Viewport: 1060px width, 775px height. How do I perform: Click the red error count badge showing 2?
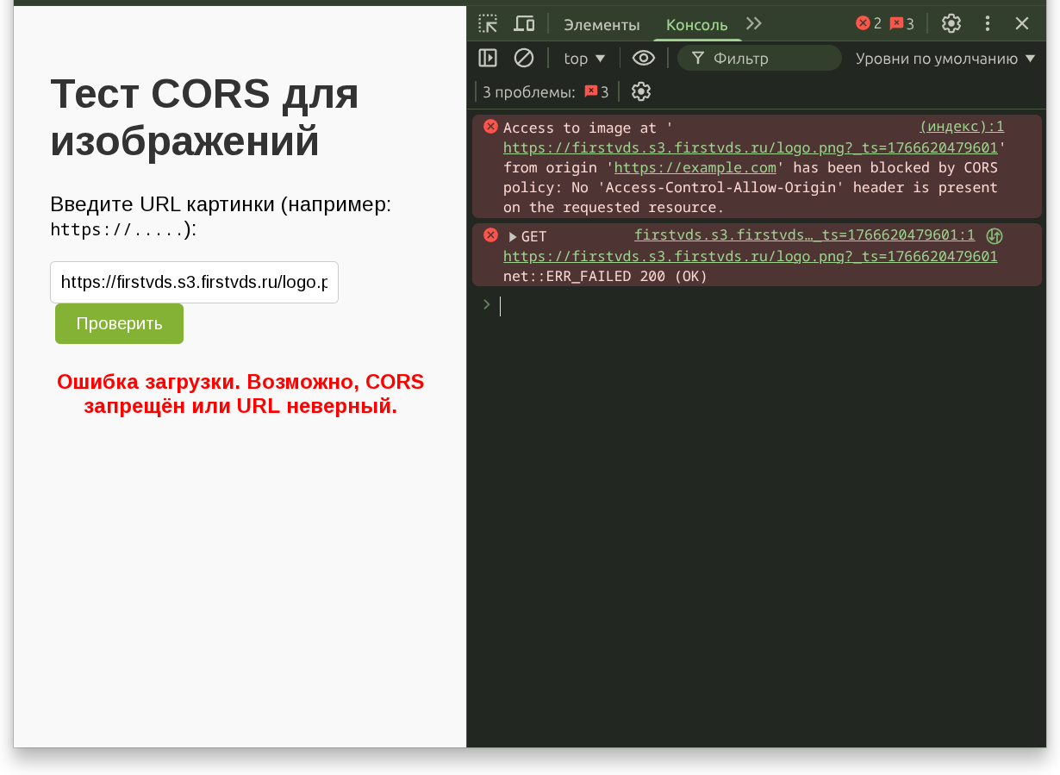pos(868,23)
